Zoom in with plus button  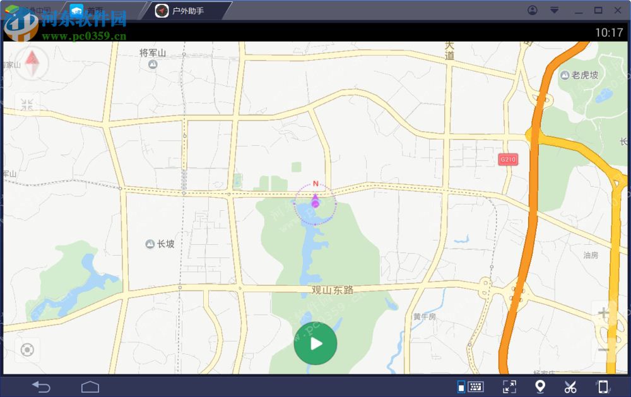pyautogui.click(x=603, y=313)
